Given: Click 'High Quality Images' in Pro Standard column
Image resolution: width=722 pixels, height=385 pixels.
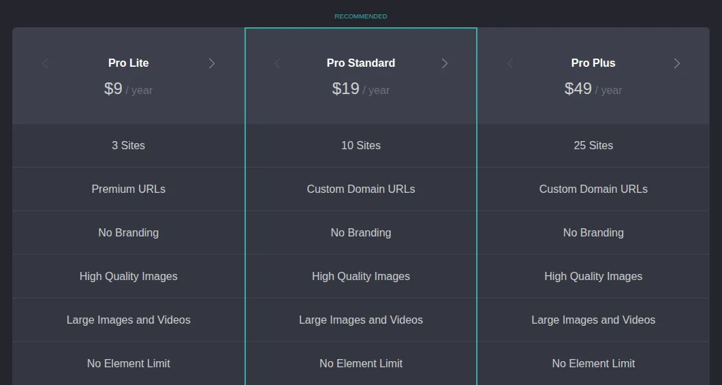Looking at the screenshot, I should point(361,277).
